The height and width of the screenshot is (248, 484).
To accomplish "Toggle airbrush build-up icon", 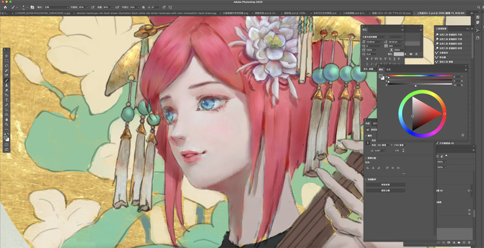I will pos(117,7).
